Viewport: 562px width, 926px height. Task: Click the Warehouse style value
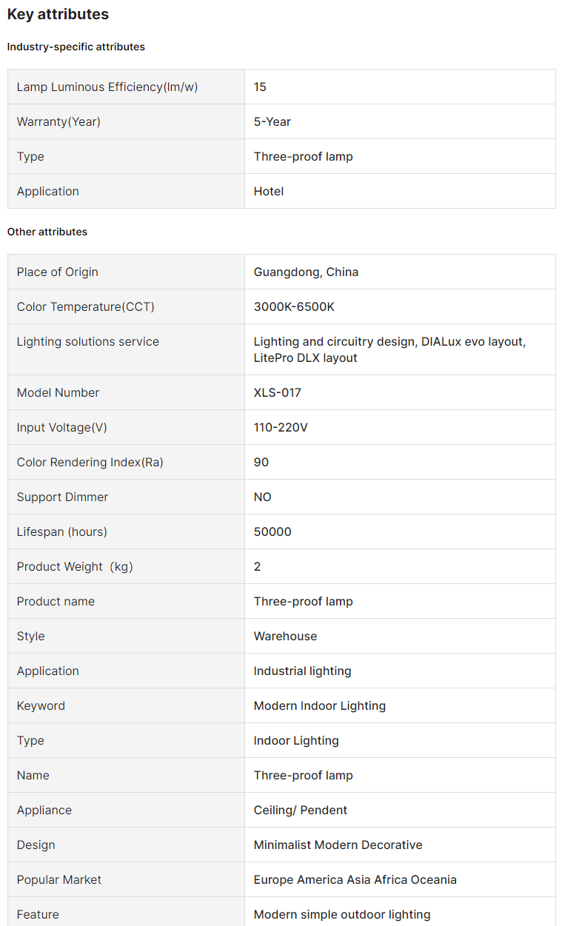285,636
